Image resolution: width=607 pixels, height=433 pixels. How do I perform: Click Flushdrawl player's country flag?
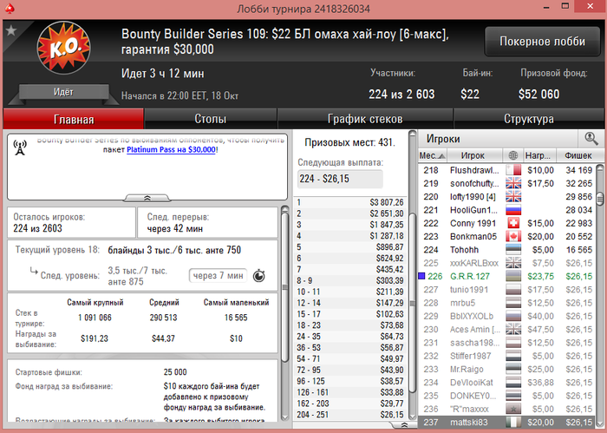[513, 170]
